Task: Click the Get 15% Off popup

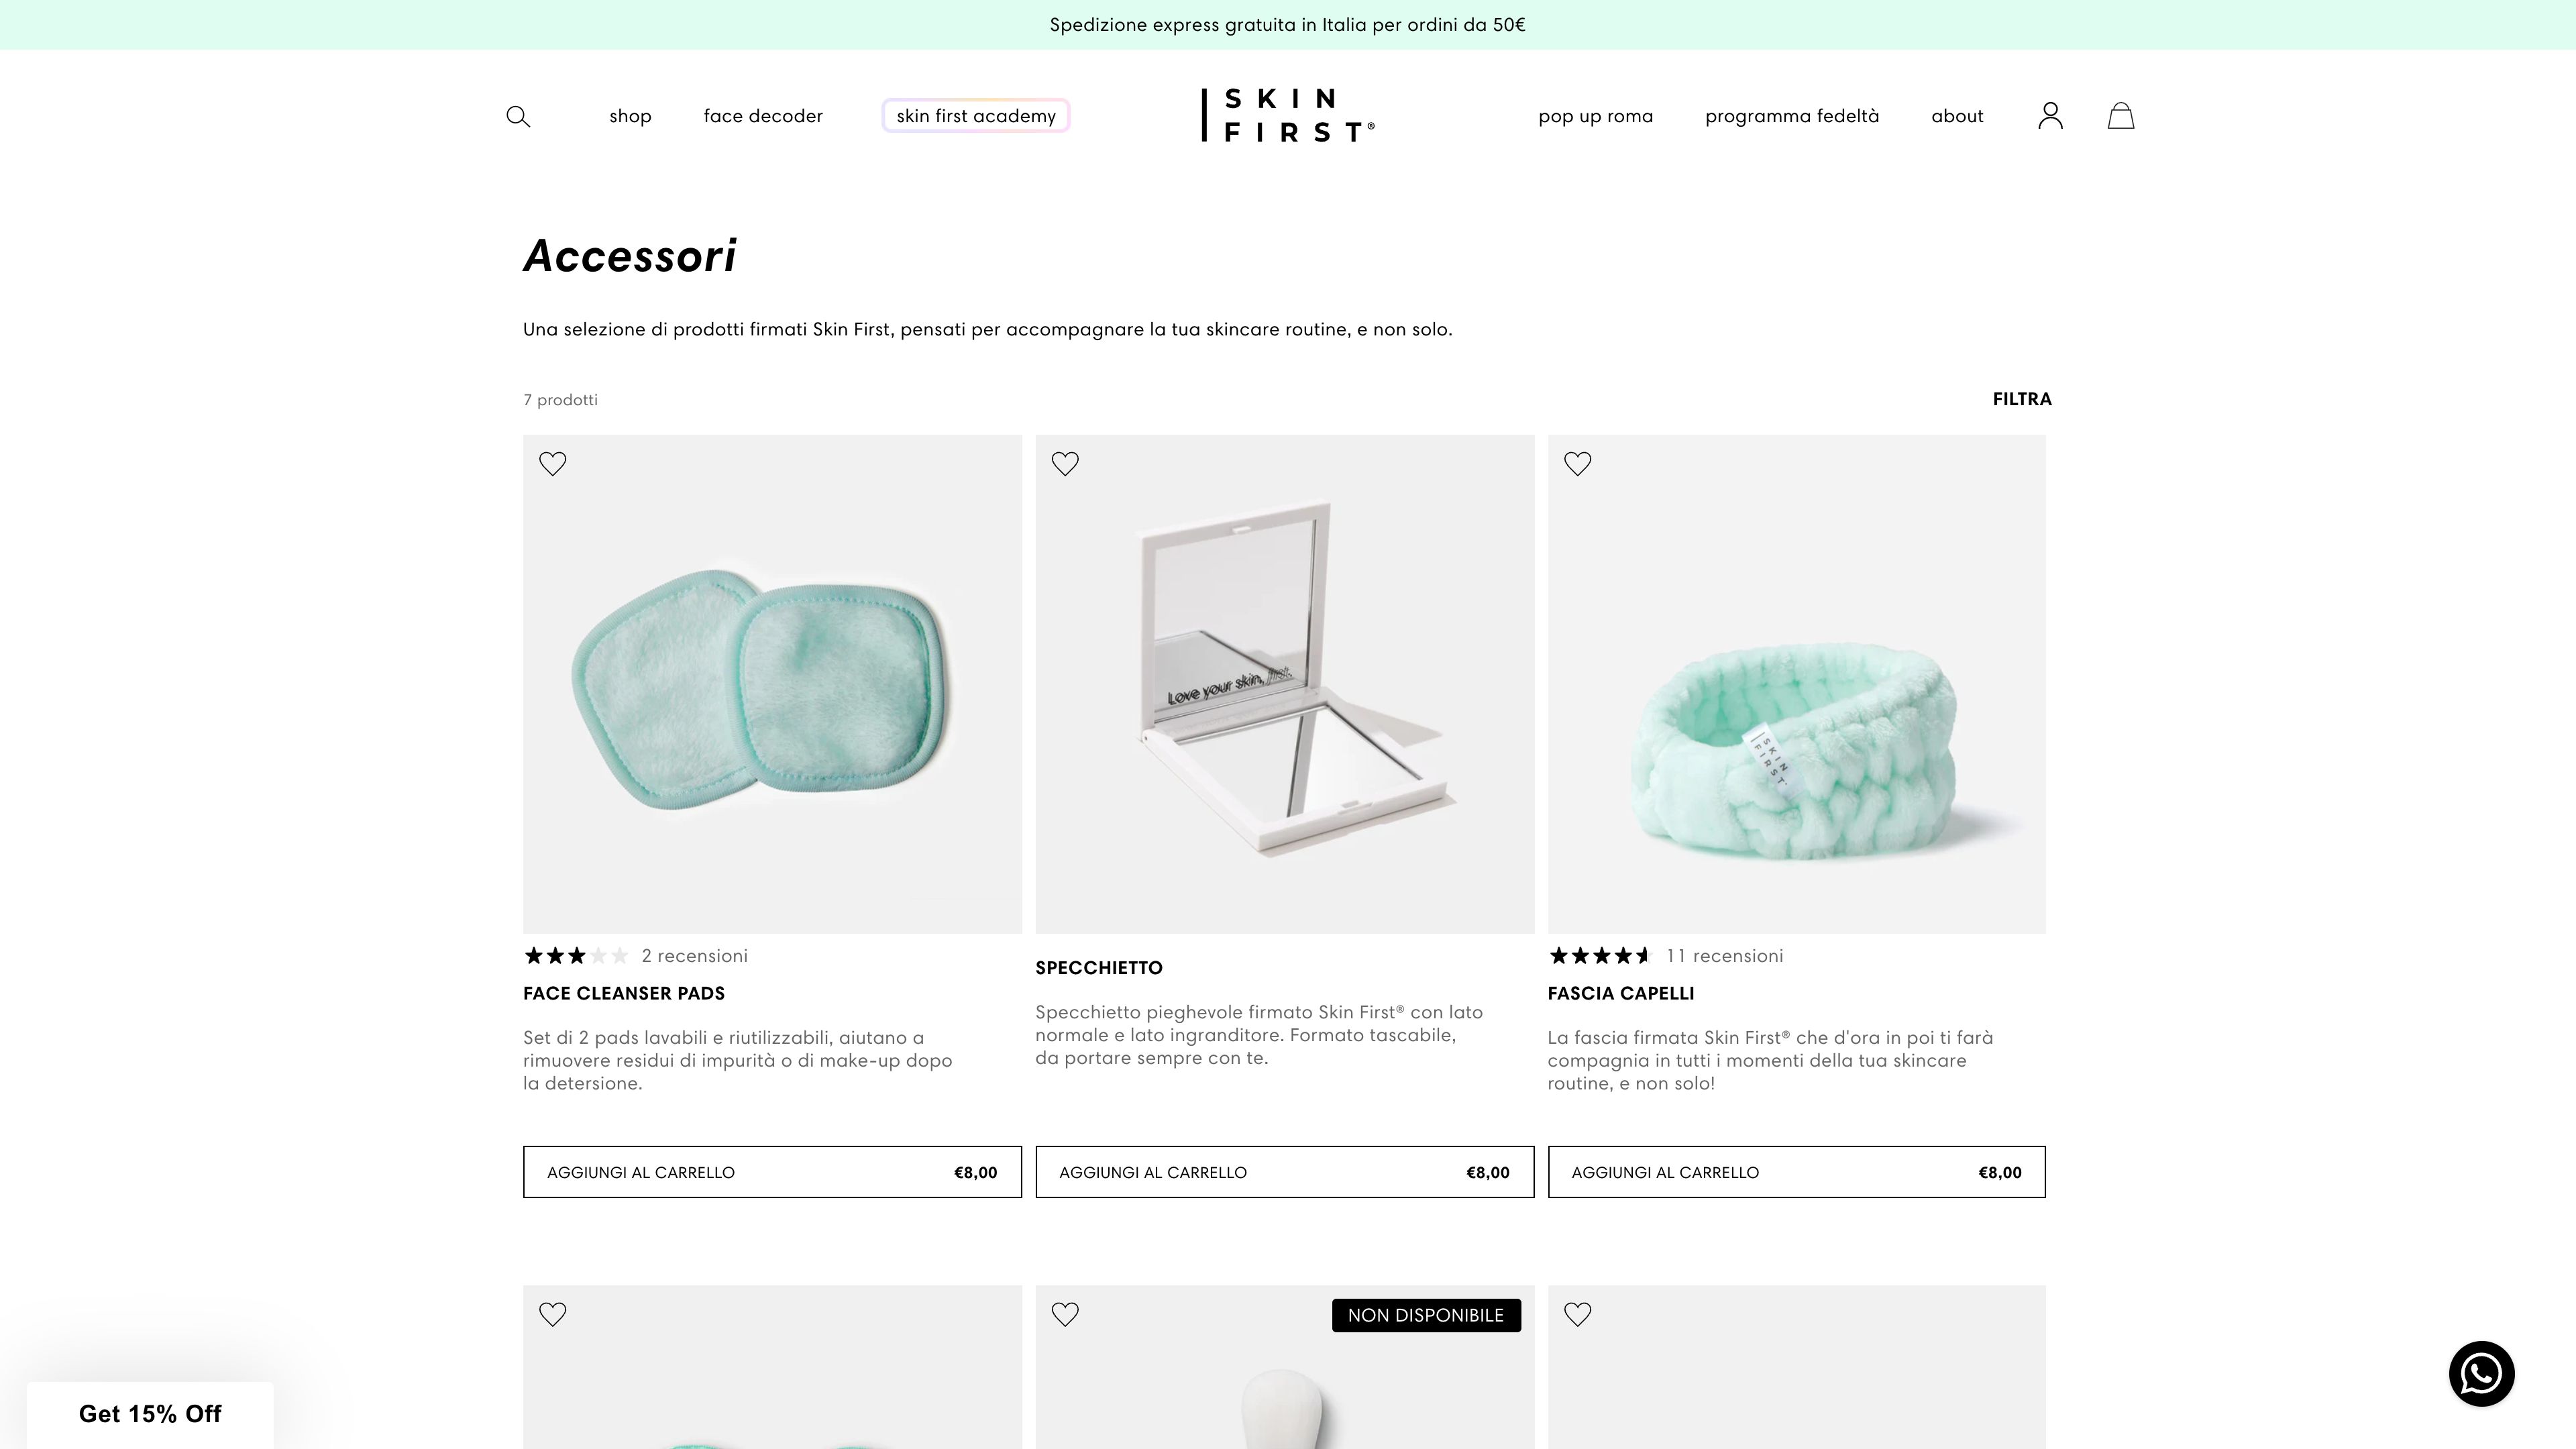Action: coord(150,1414)
